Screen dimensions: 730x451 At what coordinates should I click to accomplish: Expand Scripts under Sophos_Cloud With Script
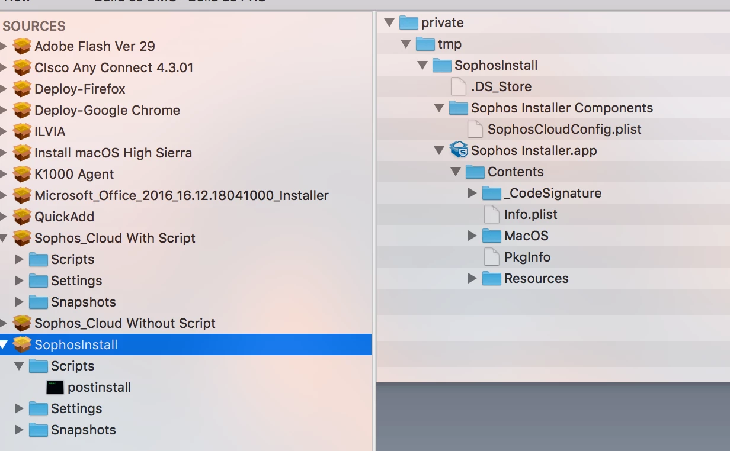pyautogui.click(x=19, y=259)
